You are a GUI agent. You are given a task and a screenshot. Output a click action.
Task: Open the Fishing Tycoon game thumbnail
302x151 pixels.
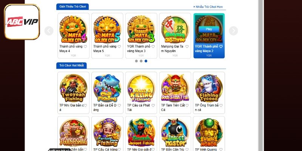[x=209, y=88]
